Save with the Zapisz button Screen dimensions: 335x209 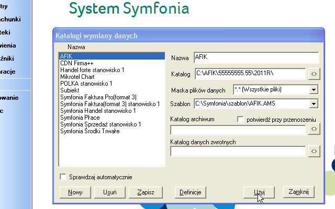click(x=146, y=192)
